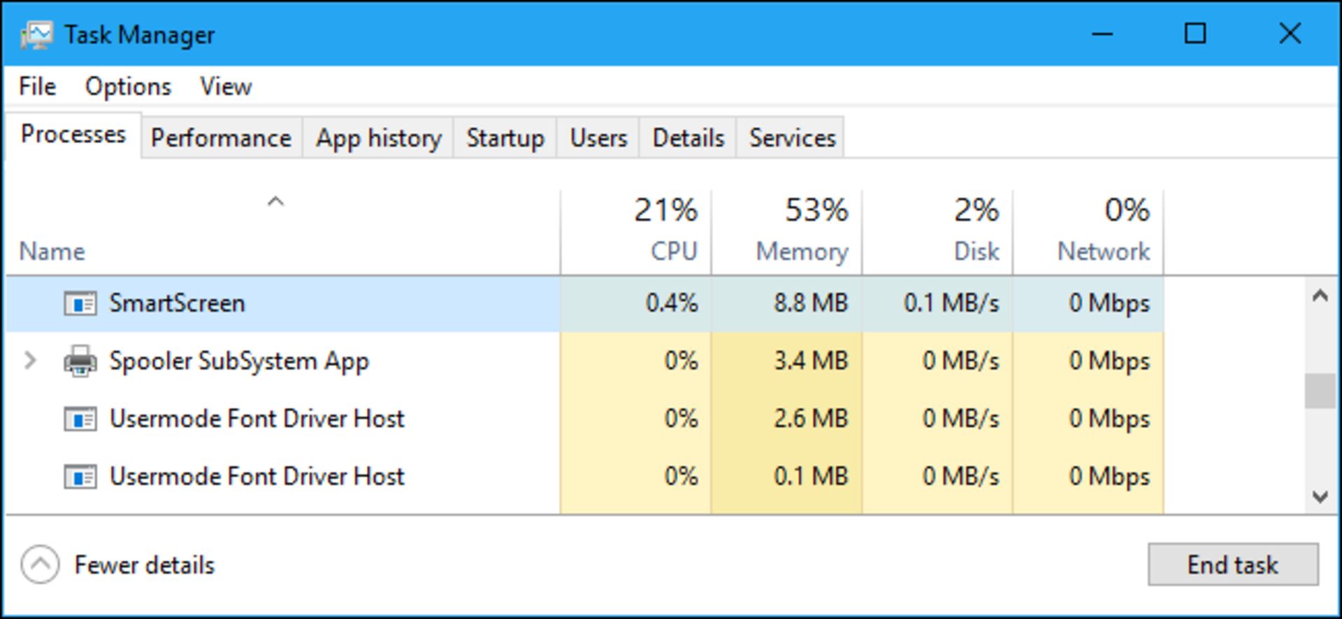The width and height of the screenshot is (1342, 619).
Task: Click the second Usermode Font Driver Host icon
Action: click(x=80, y=477)
